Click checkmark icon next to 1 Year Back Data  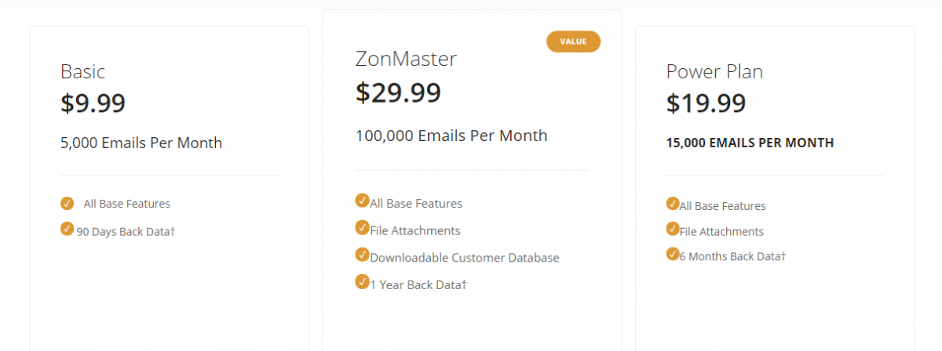(x=362, y=281)
